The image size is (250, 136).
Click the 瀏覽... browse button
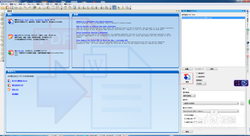pos(187,69)
